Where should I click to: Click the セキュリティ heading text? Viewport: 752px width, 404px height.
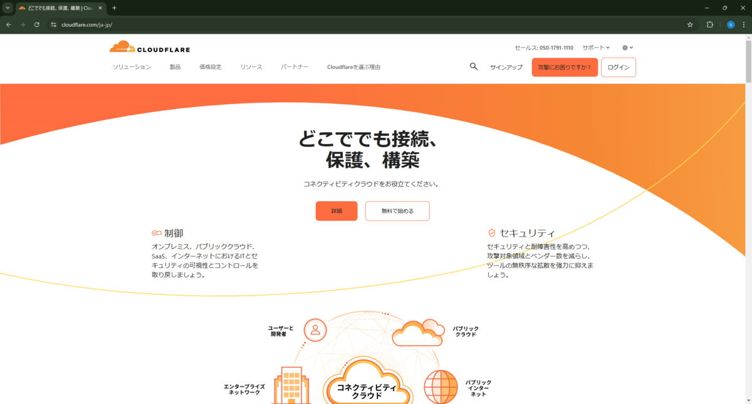pyautogui.click(x=528, y=233)
